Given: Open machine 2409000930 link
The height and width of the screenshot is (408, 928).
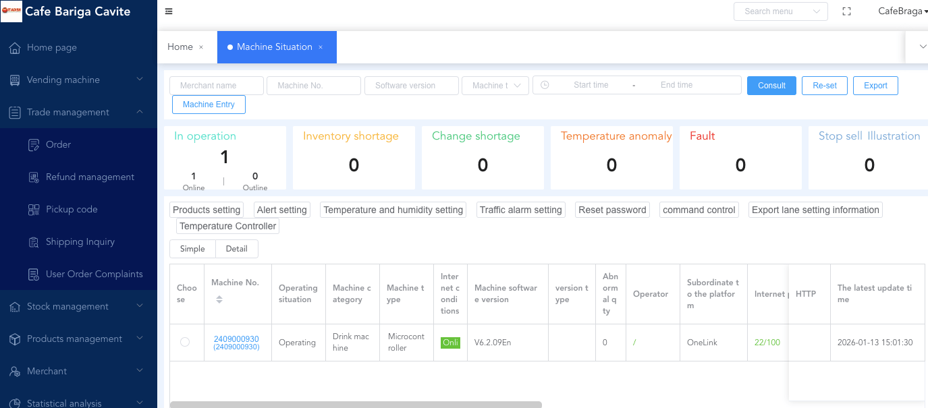Looking at the screenshot, I should point(236,339).
